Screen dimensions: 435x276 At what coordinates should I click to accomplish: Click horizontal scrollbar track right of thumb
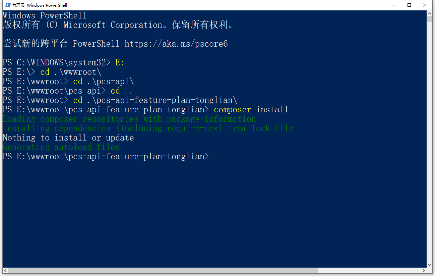coord(369,270)
